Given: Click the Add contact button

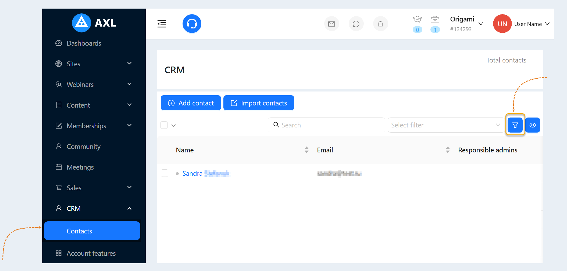Looking at the screenshot, I should pyautogui.click(x=191, y=103).
